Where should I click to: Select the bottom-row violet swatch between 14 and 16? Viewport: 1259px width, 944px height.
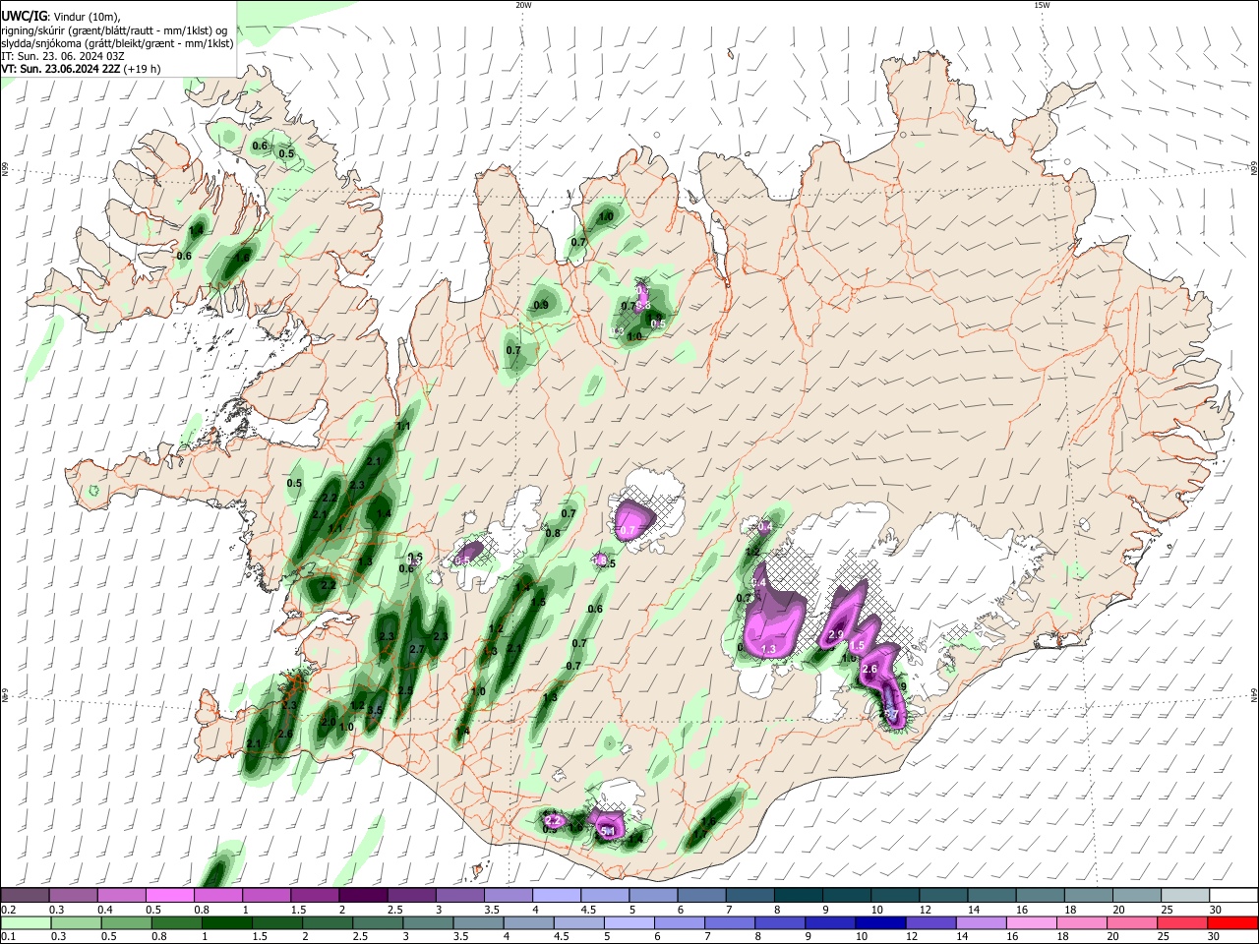point(982,923)
